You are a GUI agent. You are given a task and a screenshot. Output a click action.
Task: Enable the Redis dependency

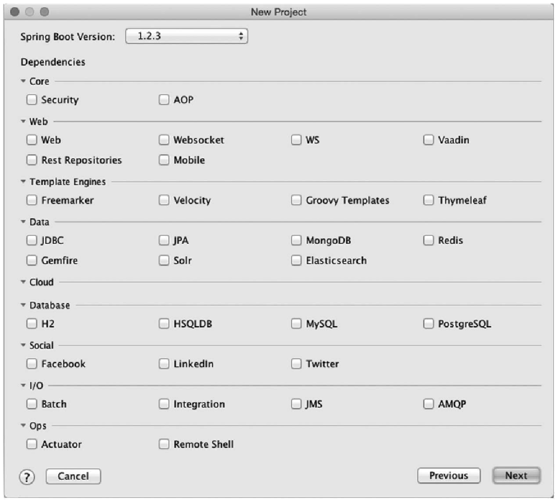pos(428,241)
